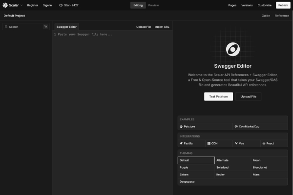
Task: Select the Reference tab
Action: pos(282,16)
